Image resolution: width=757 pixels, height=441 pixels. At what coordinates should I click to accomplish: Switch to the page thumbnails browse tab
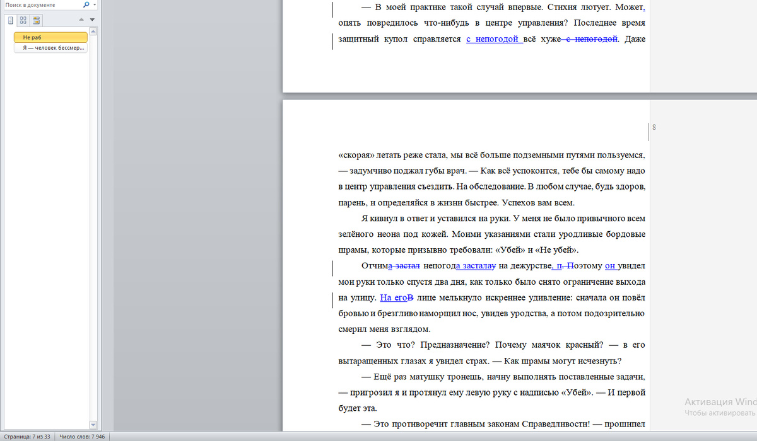click(x=23, y=20)
